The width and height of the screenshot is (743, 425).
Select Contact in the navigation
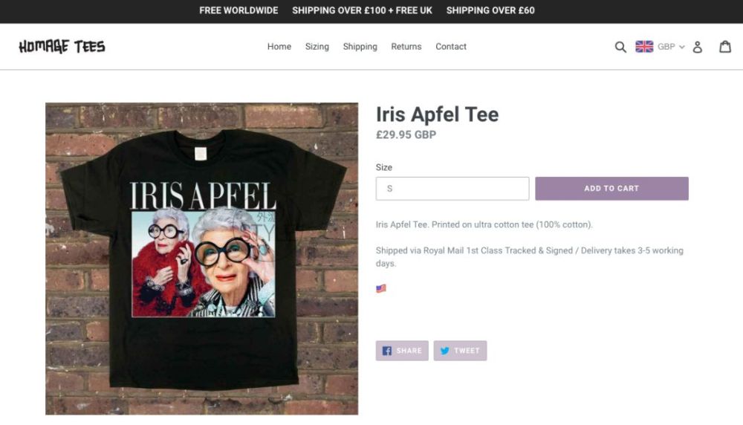(451, 47)
